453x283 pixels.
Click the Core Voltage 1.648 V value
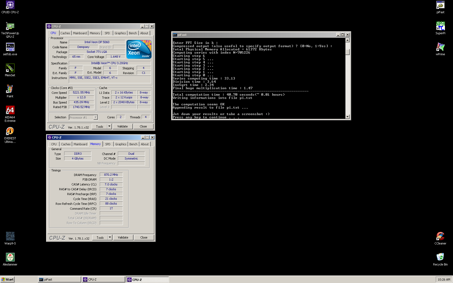click(115, 57)
